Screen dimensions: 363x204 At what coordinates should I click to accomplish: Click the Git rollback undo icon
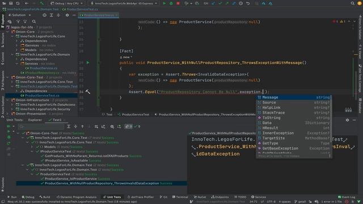tap(248, 3)
